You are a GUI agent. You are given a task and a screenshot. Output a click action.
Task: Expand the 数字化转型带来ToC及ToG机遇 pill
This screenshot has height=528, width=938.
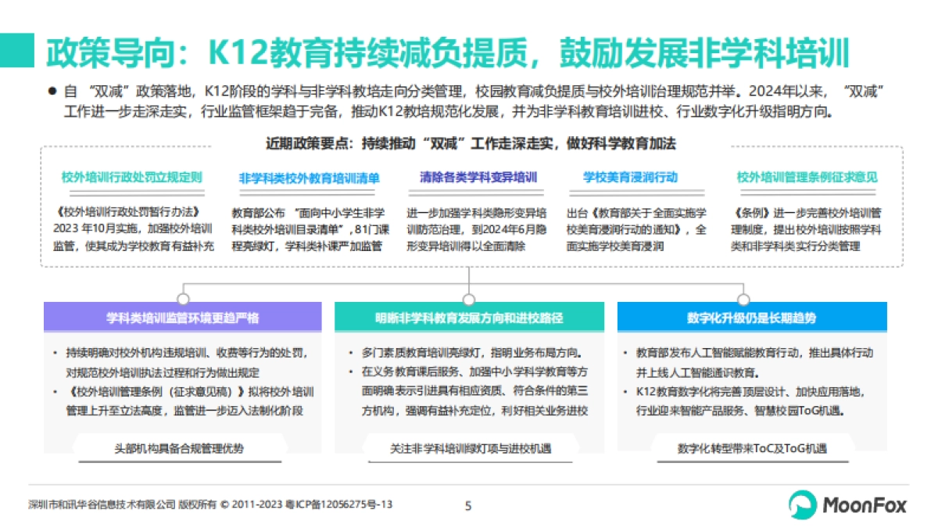coord(751,447)
